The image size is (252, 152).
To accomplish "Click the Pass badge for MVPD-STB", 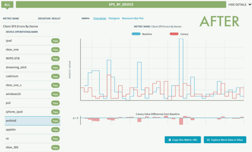I will [x=55, y=58].
